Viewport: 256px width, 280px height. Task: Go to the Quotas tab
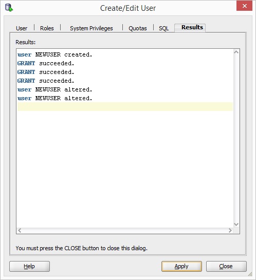(x=138, y=28)
